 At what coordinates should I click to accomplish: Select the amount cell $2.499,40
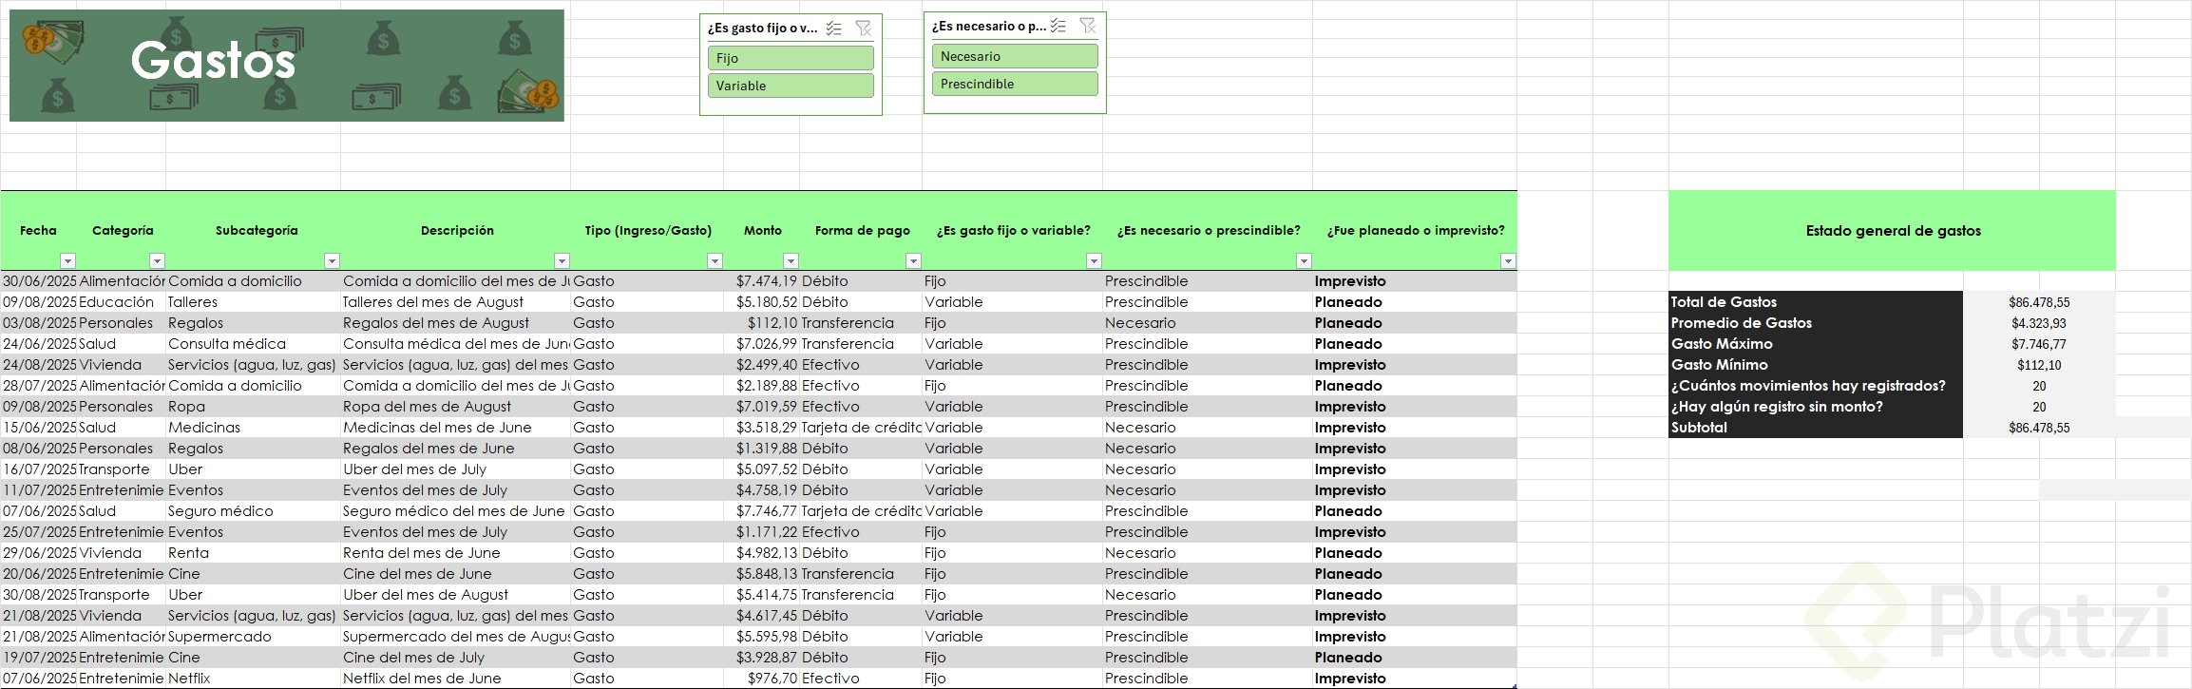point(761,365)
